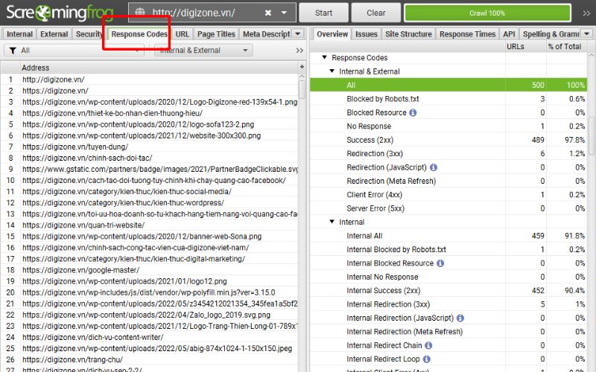Select row http://digizone.vn/

coord(149,80)
